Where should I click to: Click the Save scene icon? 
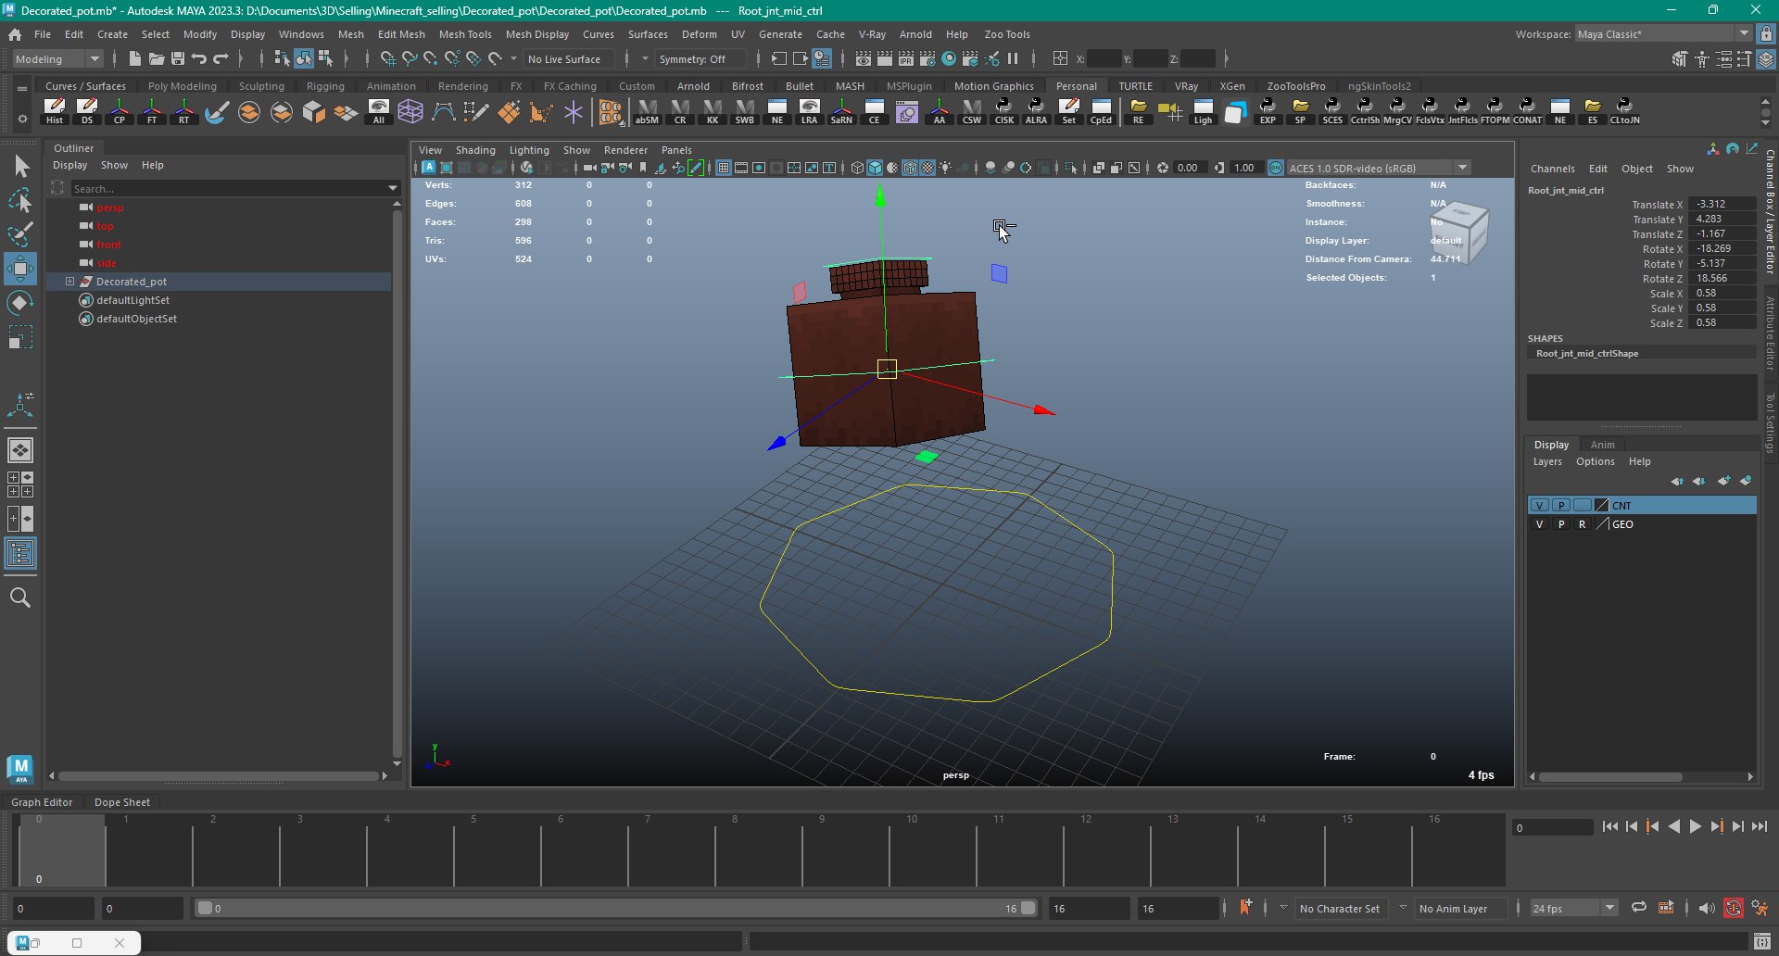pos(178,58)
